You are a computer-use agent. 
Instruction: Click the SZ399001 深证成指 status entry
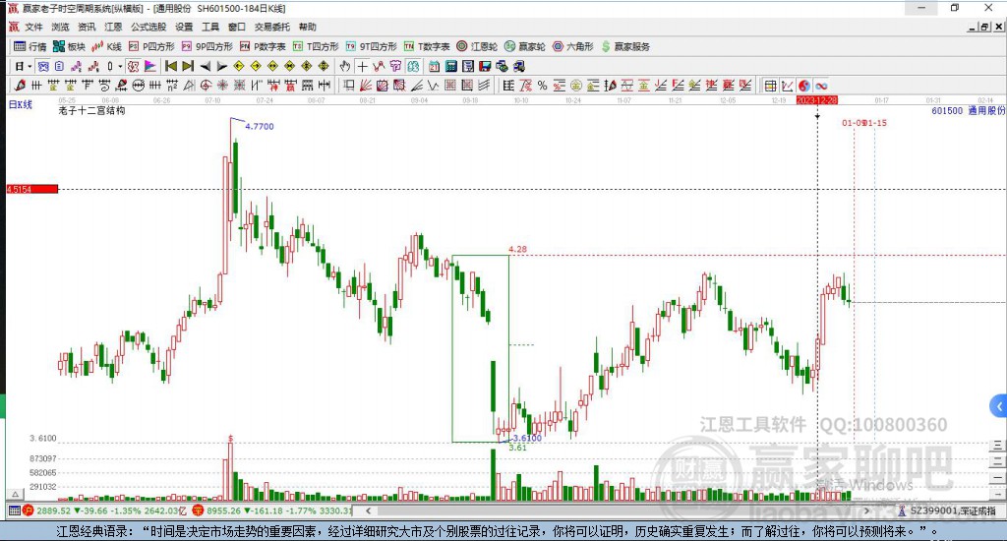coord(952,511)
